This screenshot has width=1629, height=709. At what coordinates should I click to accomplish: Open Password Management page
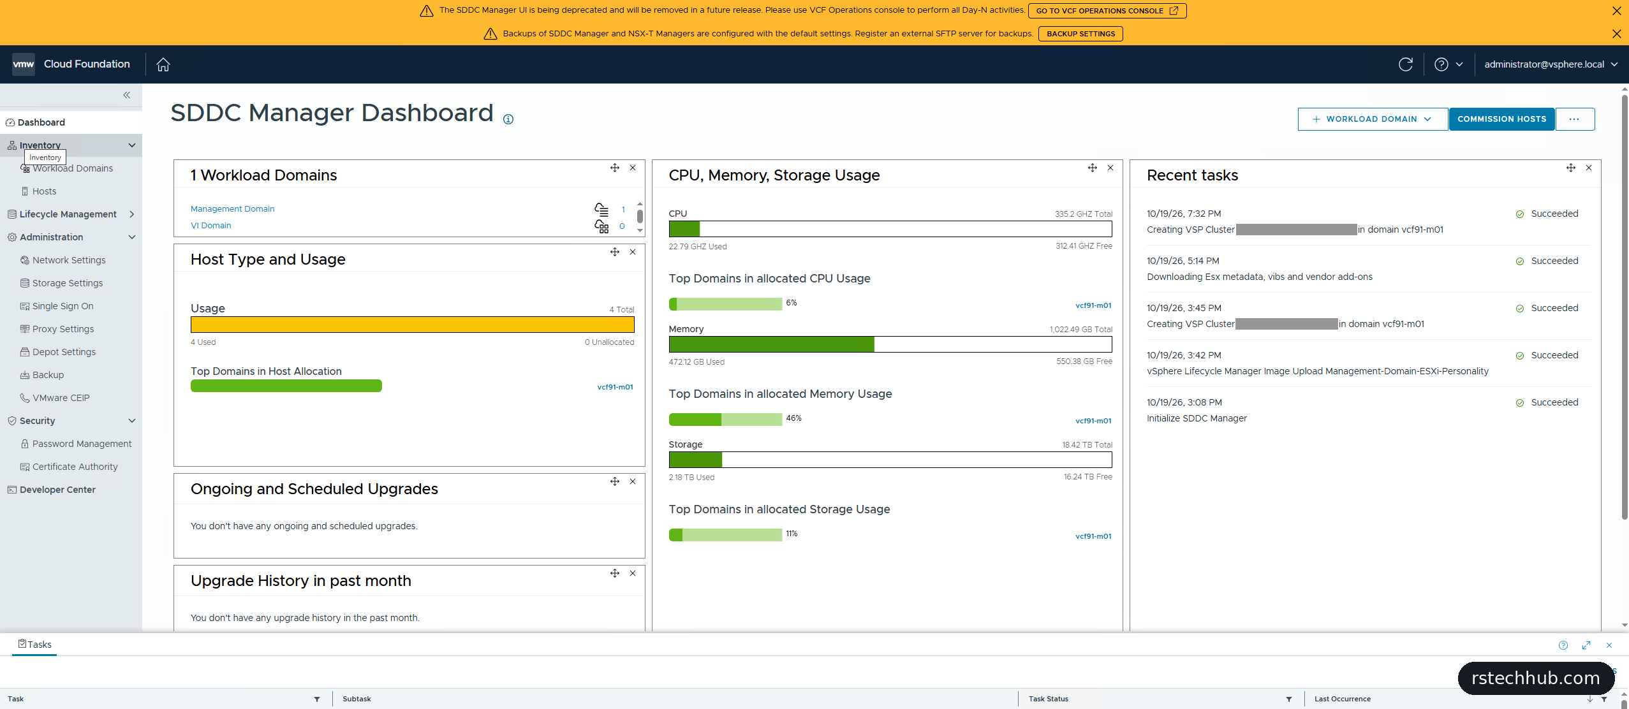[x=82, y=444]
